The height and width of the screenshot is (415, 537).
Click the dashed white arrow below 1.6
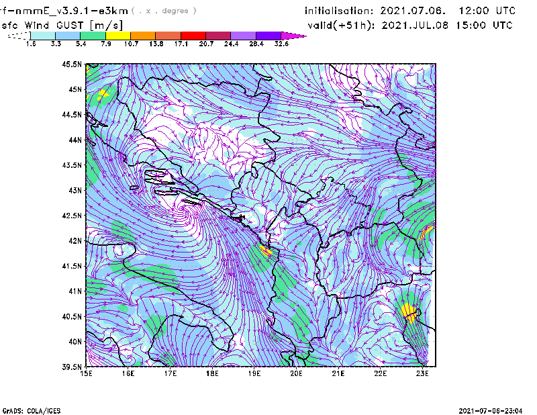click(x=19, y=36)
